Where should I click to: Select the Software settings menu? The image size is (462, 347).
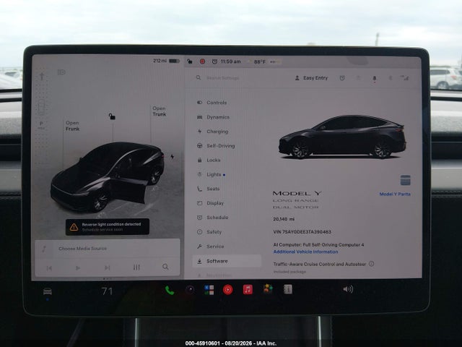(227, 261)
